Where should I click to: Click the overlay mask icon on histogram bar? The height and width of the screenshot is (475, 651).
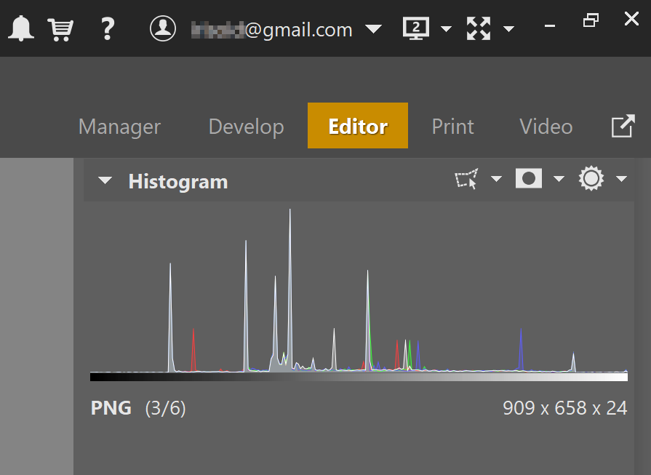pos(528,178)
